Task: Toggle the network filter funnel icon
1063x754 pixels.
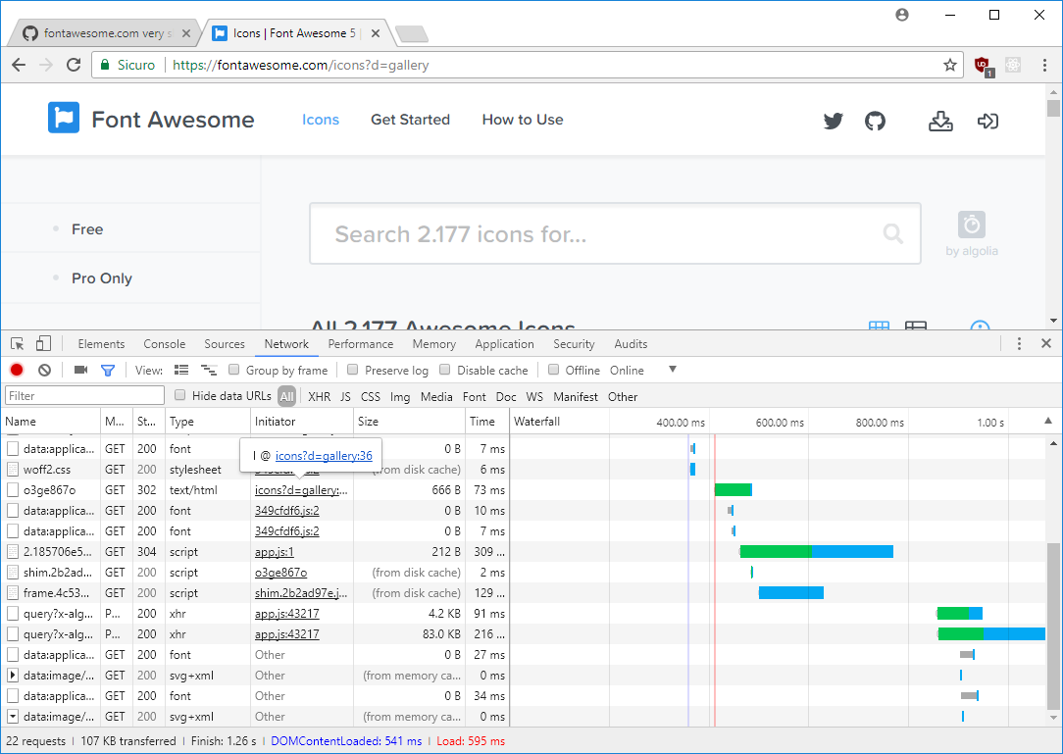Action: coord(108,371)
